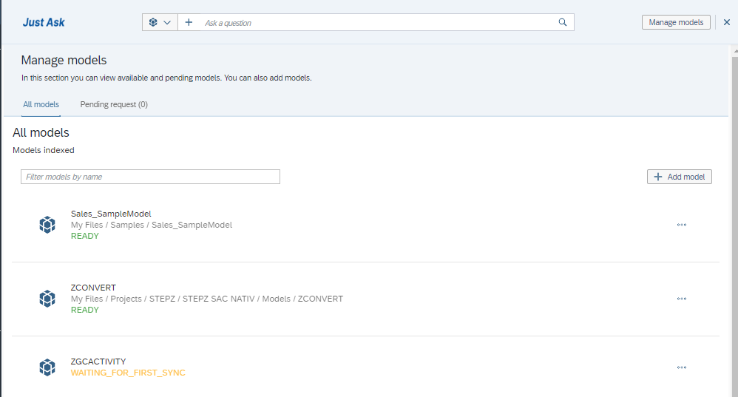Open more options for Sales_SampleModel
Screen dimensions: 738x397
pyautogui.click(x=681, y=225)
